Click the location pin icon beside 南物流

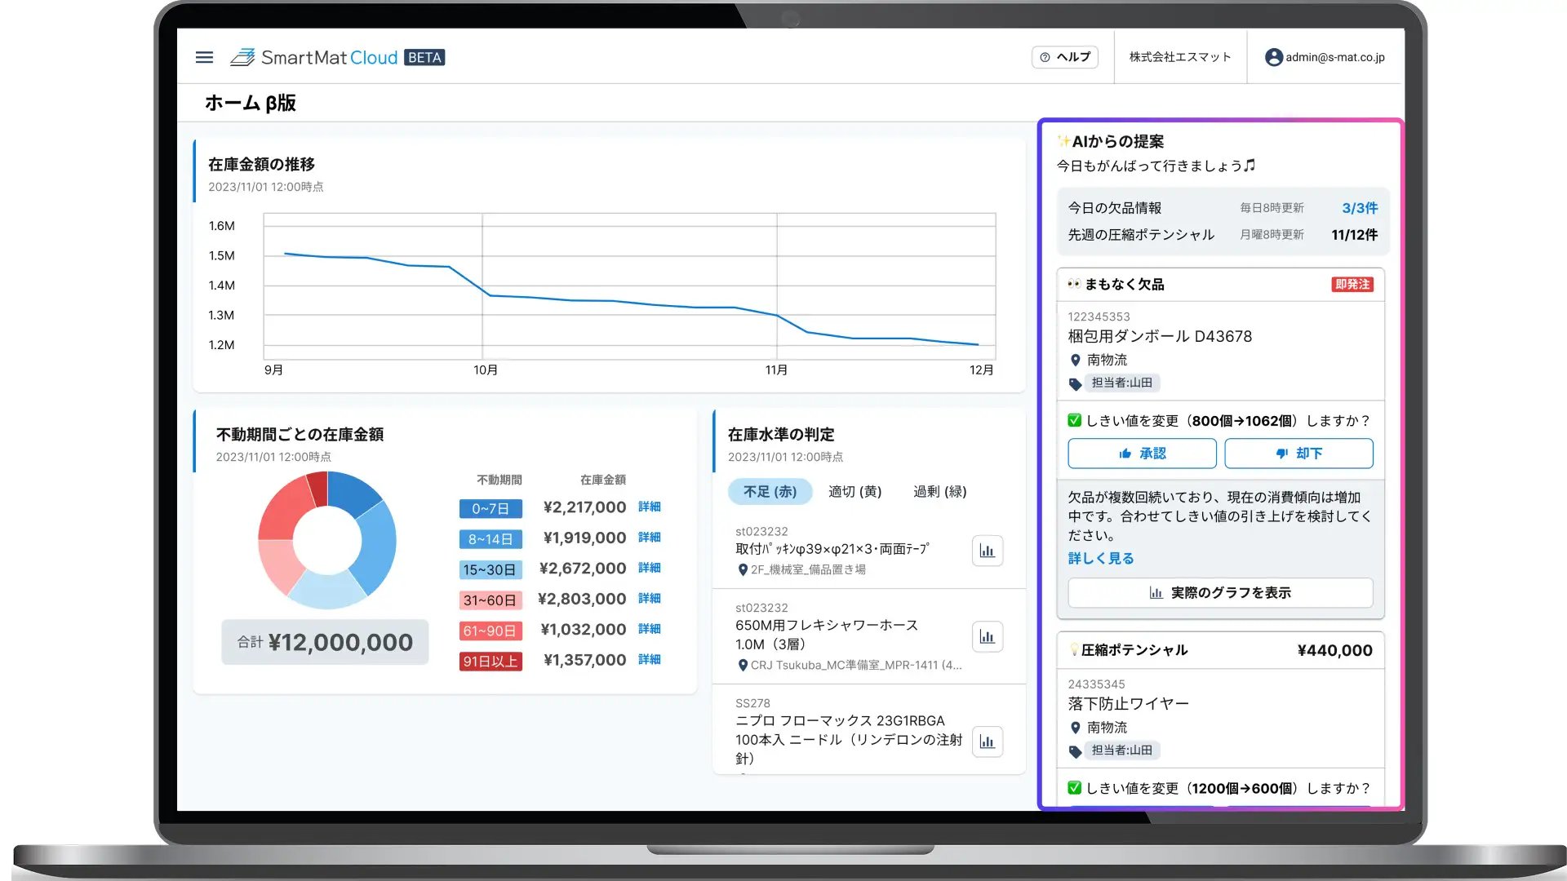click(1074, 360)
